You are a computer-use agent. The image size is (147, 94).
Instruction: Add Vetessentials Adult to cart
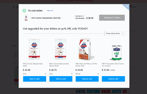35,79
